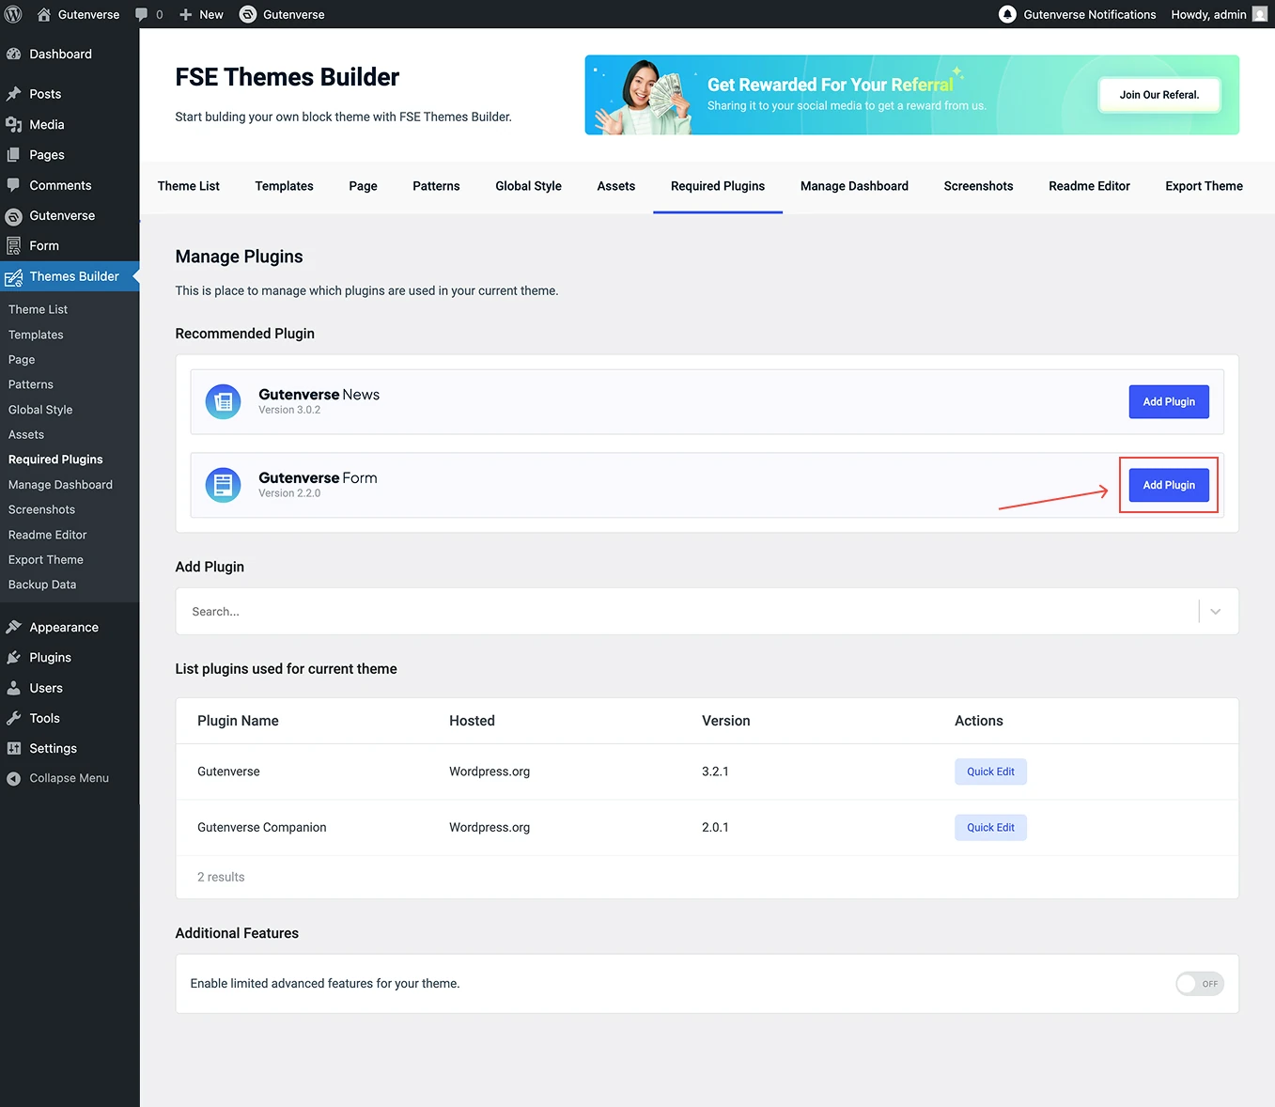This screenshot has width=1275, height=1107.
Task: Open the Gutenverse Notifications bell icon
Action: [x=1007, y=14]
